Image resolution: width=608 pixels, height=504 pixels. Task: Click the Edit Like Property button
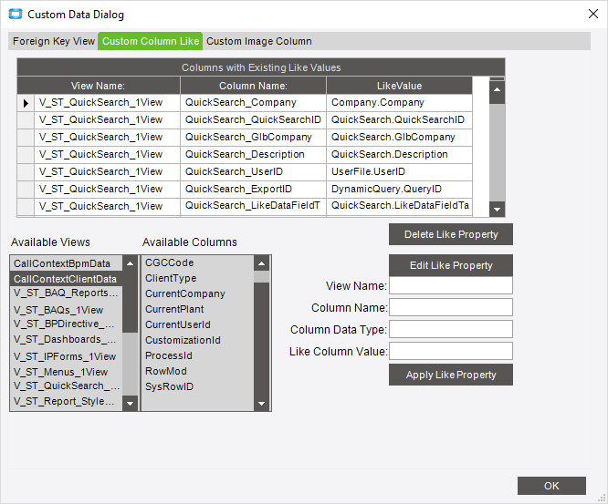pos(451,265)
